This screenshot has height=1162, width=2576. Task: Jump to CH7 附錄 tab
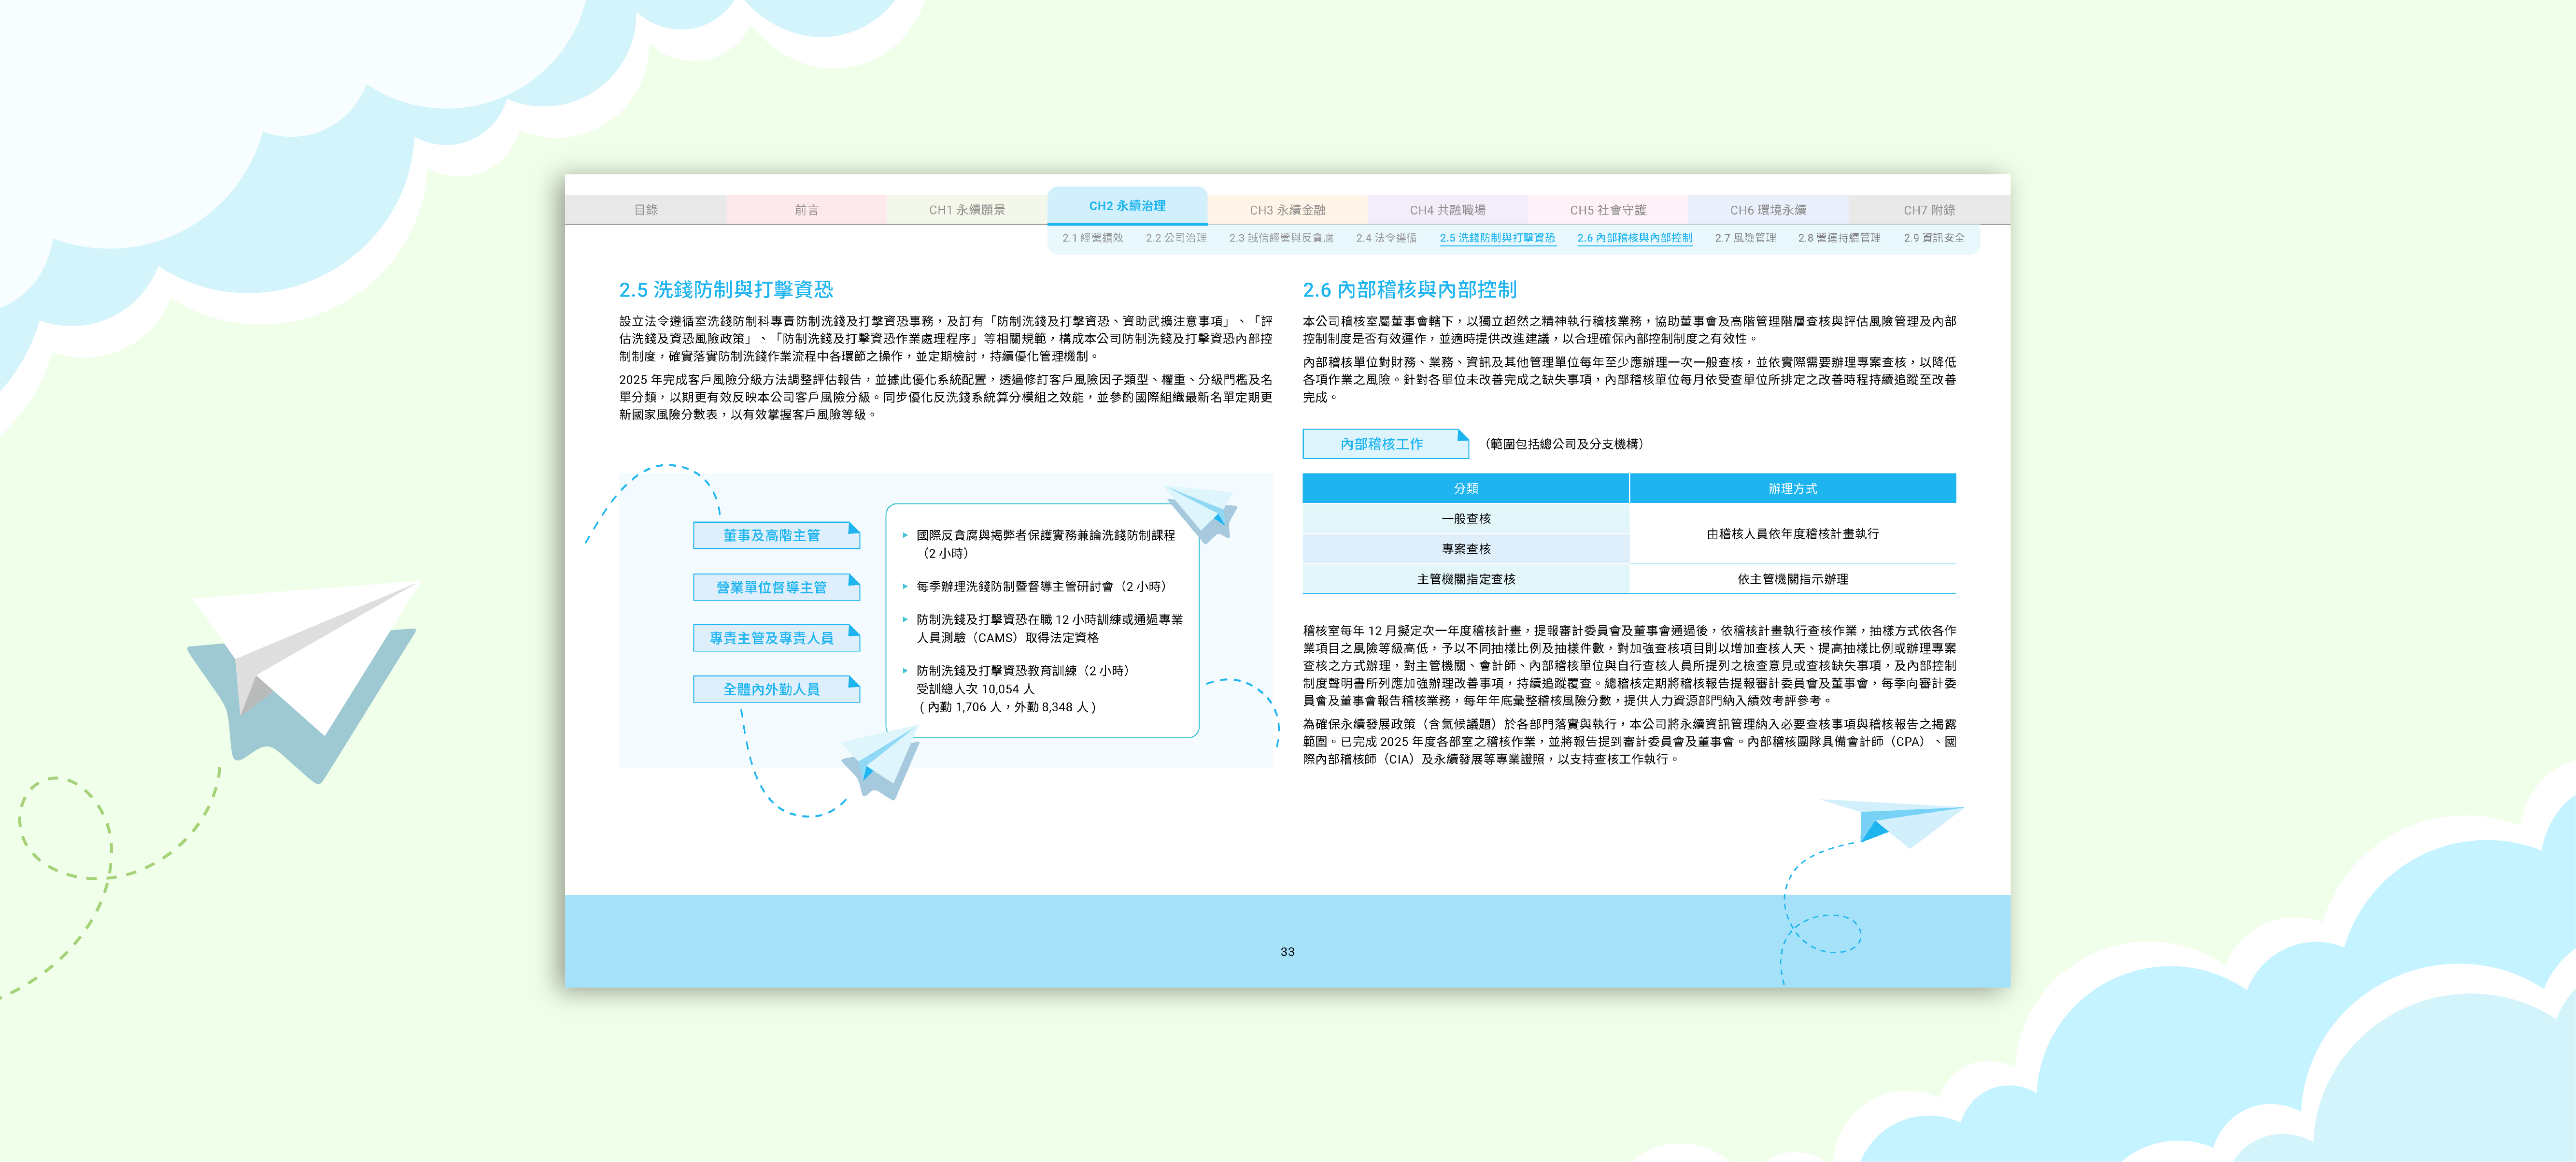coord(1929,209)
